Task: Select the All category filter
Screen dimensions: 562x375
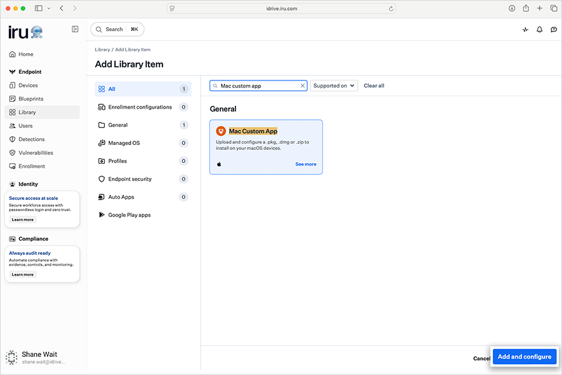Action: [143, 89]
